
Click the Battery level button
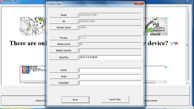[64, 44]
